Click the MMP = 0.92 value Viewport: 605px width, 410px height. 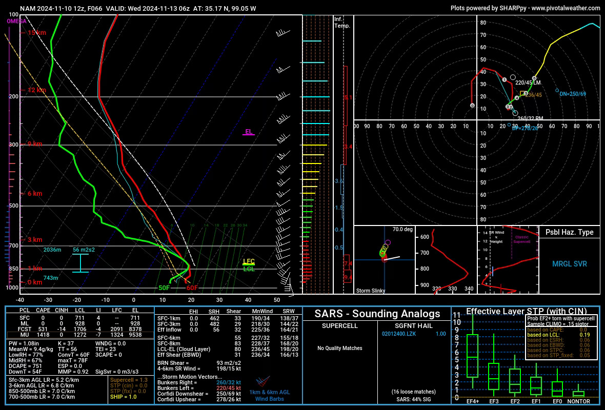pyautogui.click(x=74, y=372)
